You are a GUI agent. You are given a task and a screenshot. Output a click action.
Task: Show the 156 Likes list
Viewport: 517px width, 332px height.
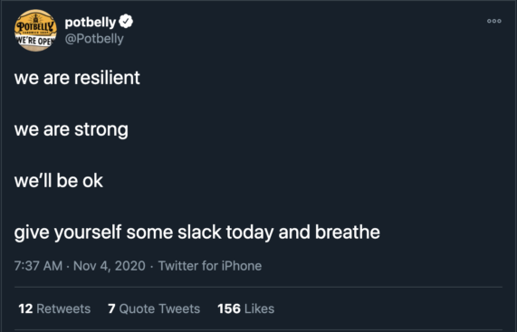246,308
